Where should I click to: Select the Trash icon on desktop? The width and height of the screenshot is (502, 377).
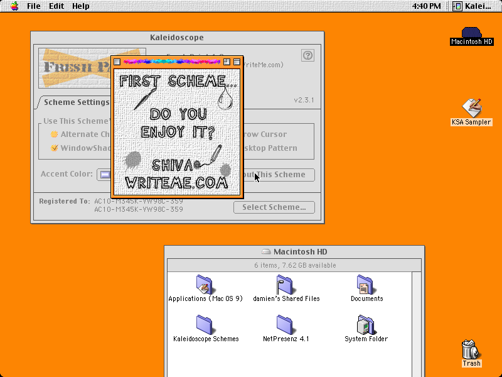(x=471, y=349)
